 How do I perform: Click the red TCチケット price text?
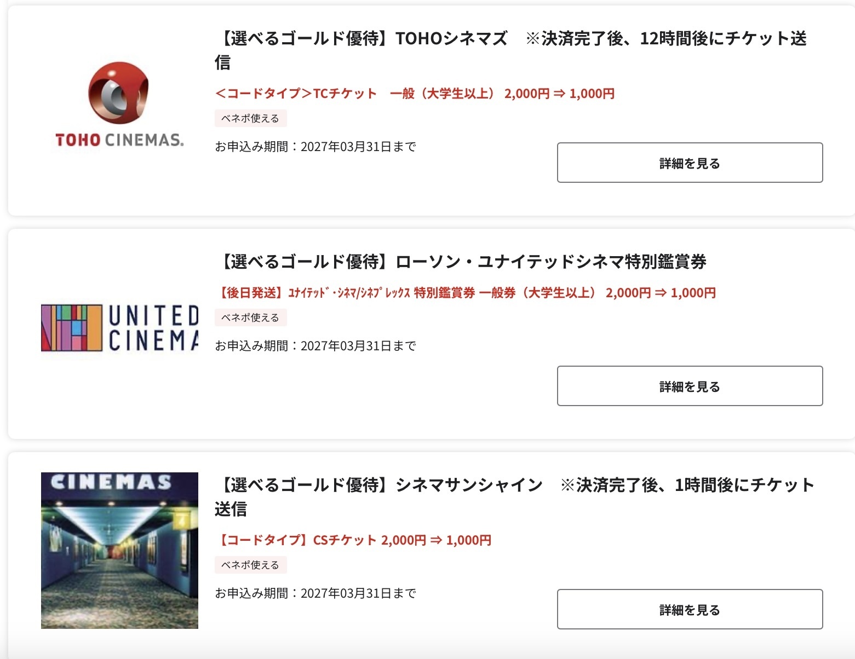pyautogui.click(x=415, y=94)
